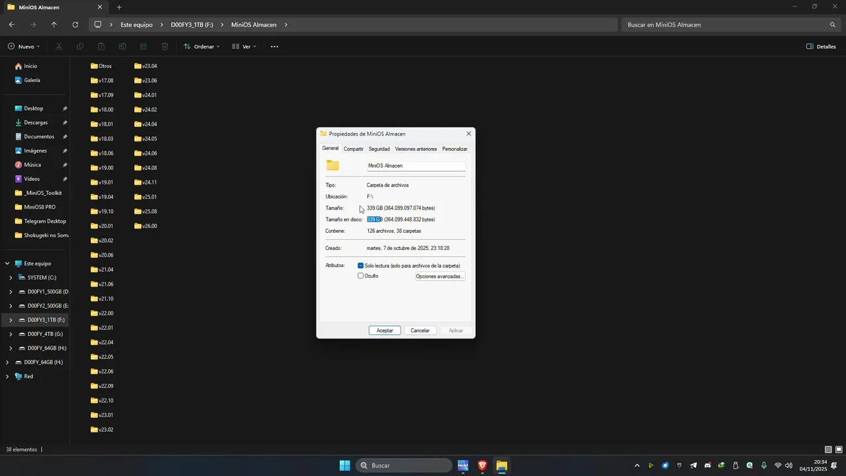This screenshot has width=846, height=476.
Task: Select the Otros folder
Action: tap(101, 66)
